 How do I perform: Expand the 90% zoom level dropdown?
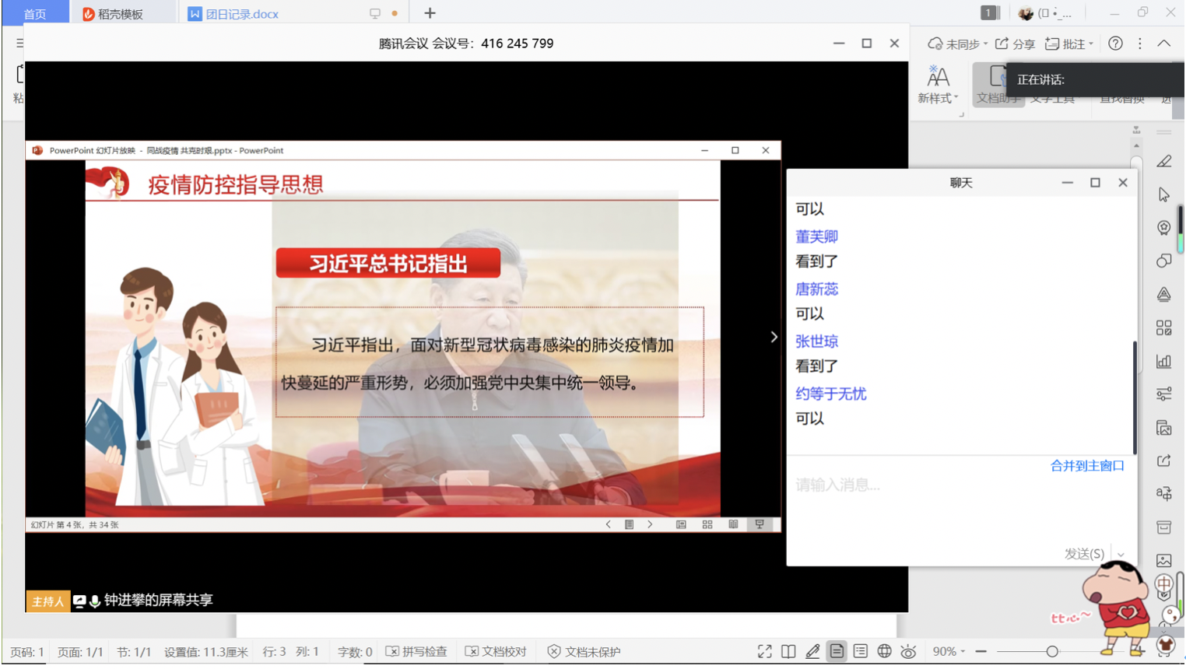coord(949,652)
